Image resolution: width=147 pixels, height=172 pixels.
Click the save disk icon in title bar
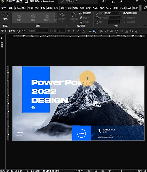click(26, 1)
